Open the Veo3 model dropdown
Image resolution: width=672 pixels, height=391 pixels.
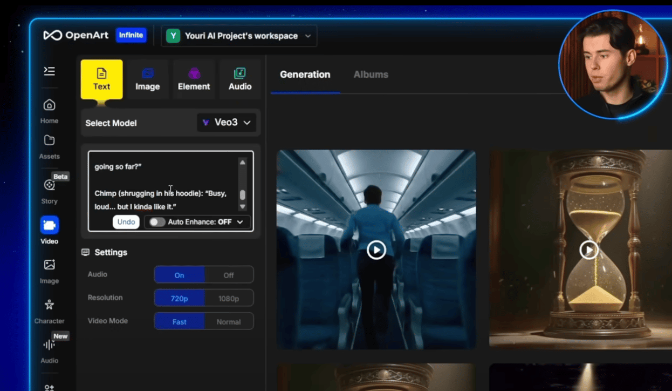[x=227, y=123]
